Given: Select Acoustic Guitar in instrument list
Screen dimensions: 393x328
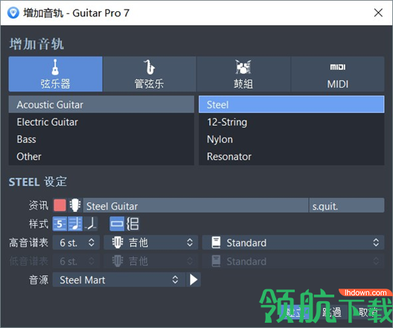Looking at the screenshot, I should pyautogui.click(x=101, y=104).
